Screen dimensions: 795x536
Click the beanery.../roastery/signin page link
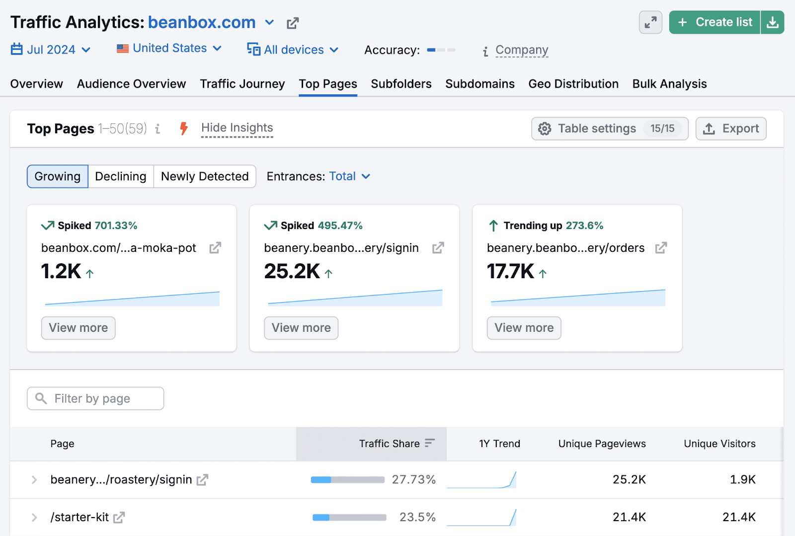[121, 480]
